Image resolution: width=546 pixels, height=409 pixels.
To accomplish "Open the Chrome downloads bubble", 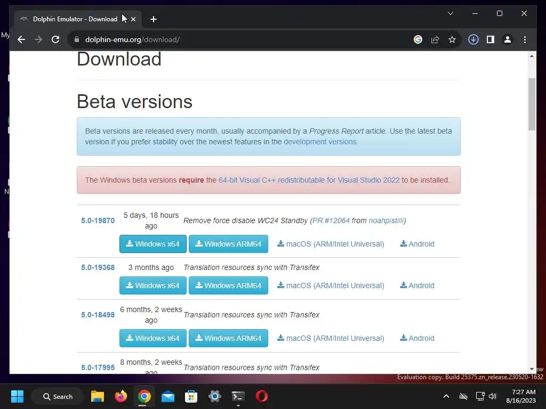I will (x=473, y=39).
